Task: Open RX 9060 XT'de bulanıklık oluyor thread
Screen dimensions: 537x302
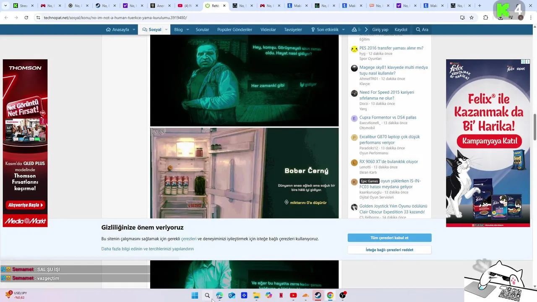Action: pyautogui.click(x=388, y=161)
